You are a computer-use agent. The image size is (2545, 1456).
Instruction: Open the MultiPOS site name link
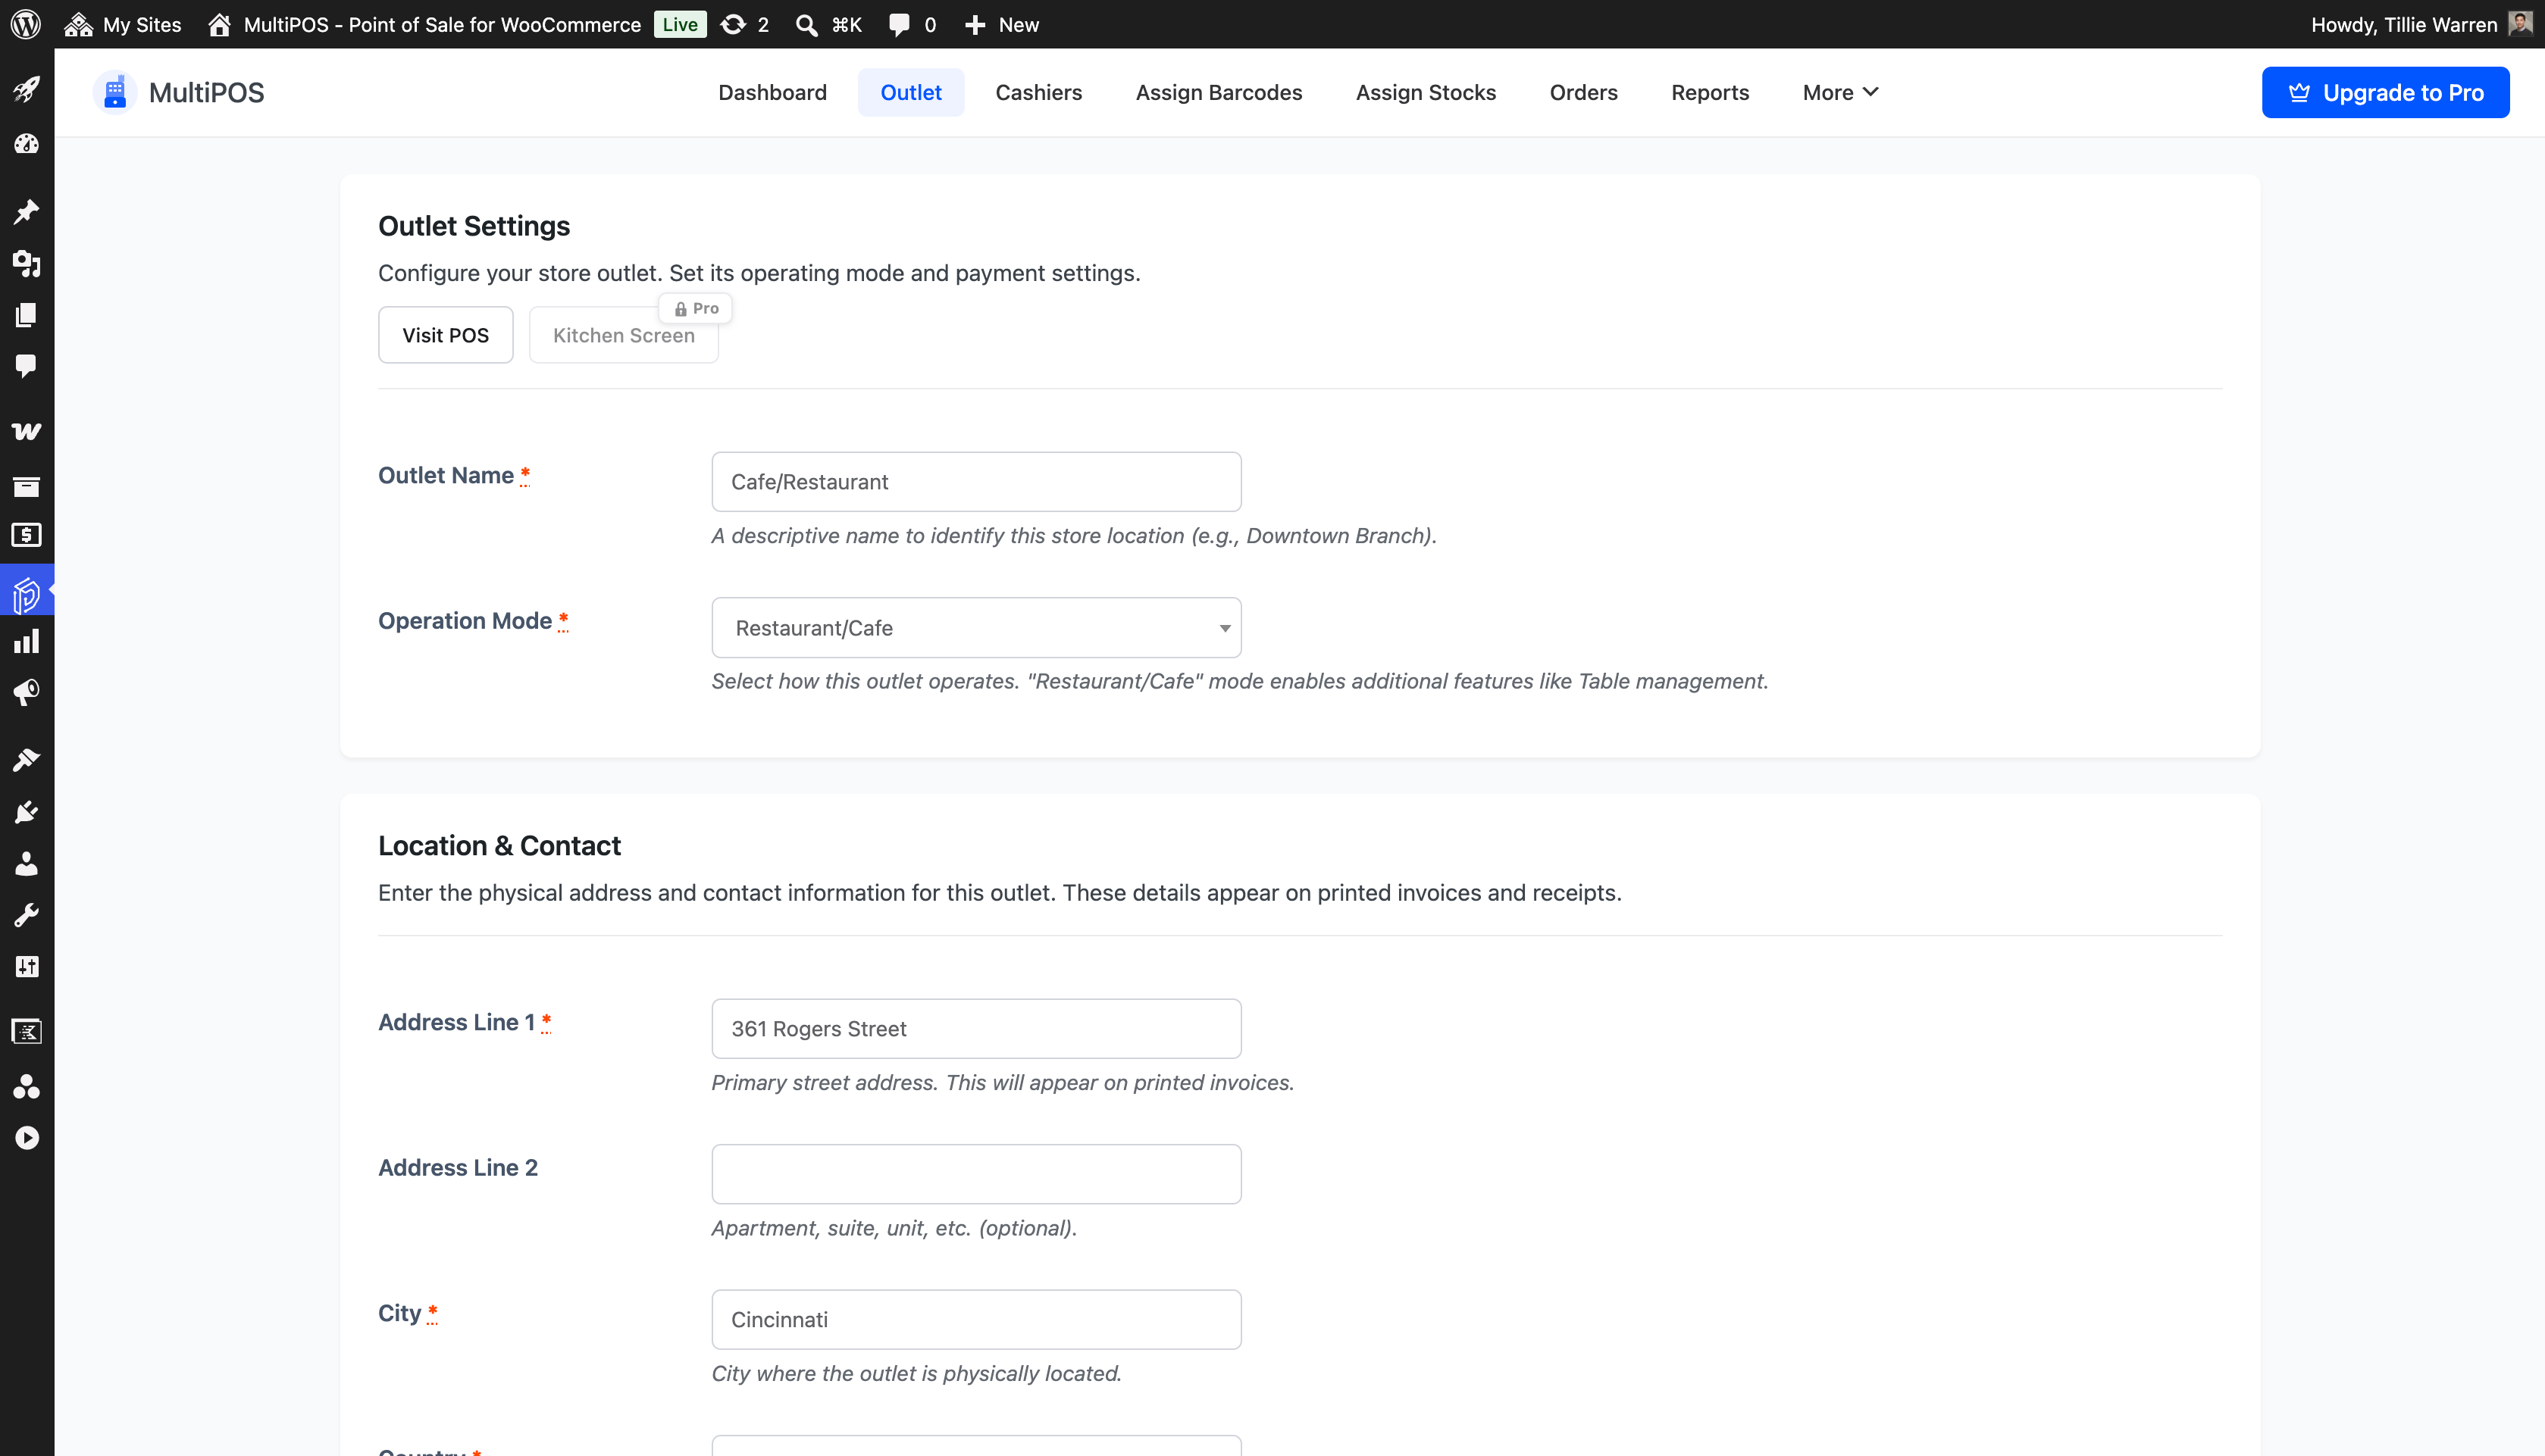click(x=426, y=24)
